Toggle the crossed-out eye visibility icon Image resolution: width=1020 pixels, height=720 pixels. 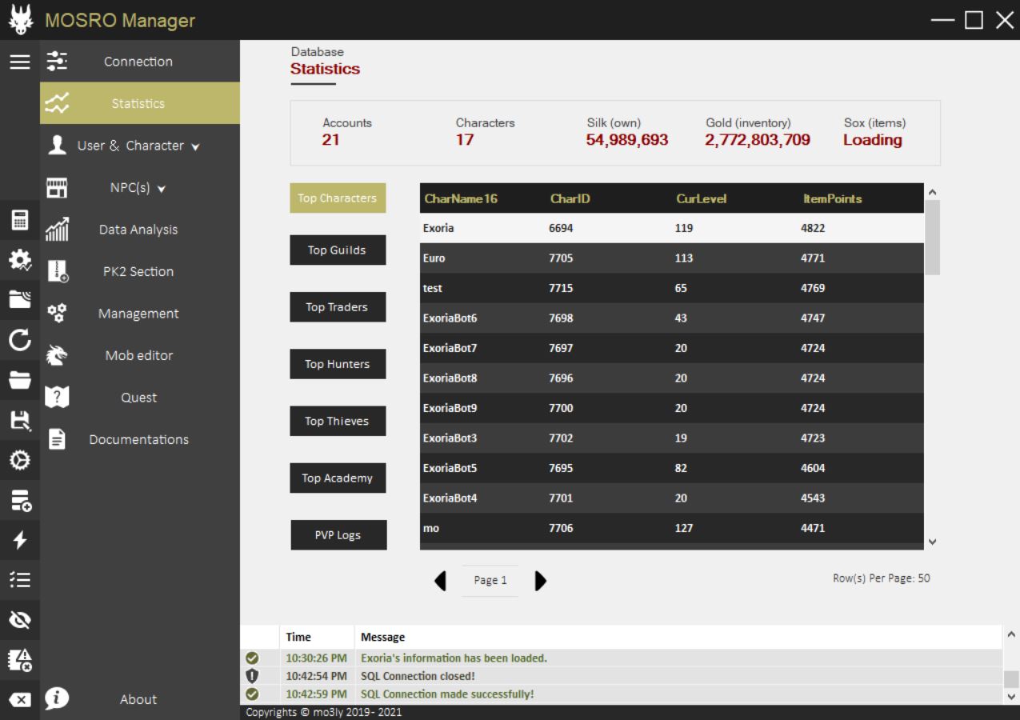point(20,619)
